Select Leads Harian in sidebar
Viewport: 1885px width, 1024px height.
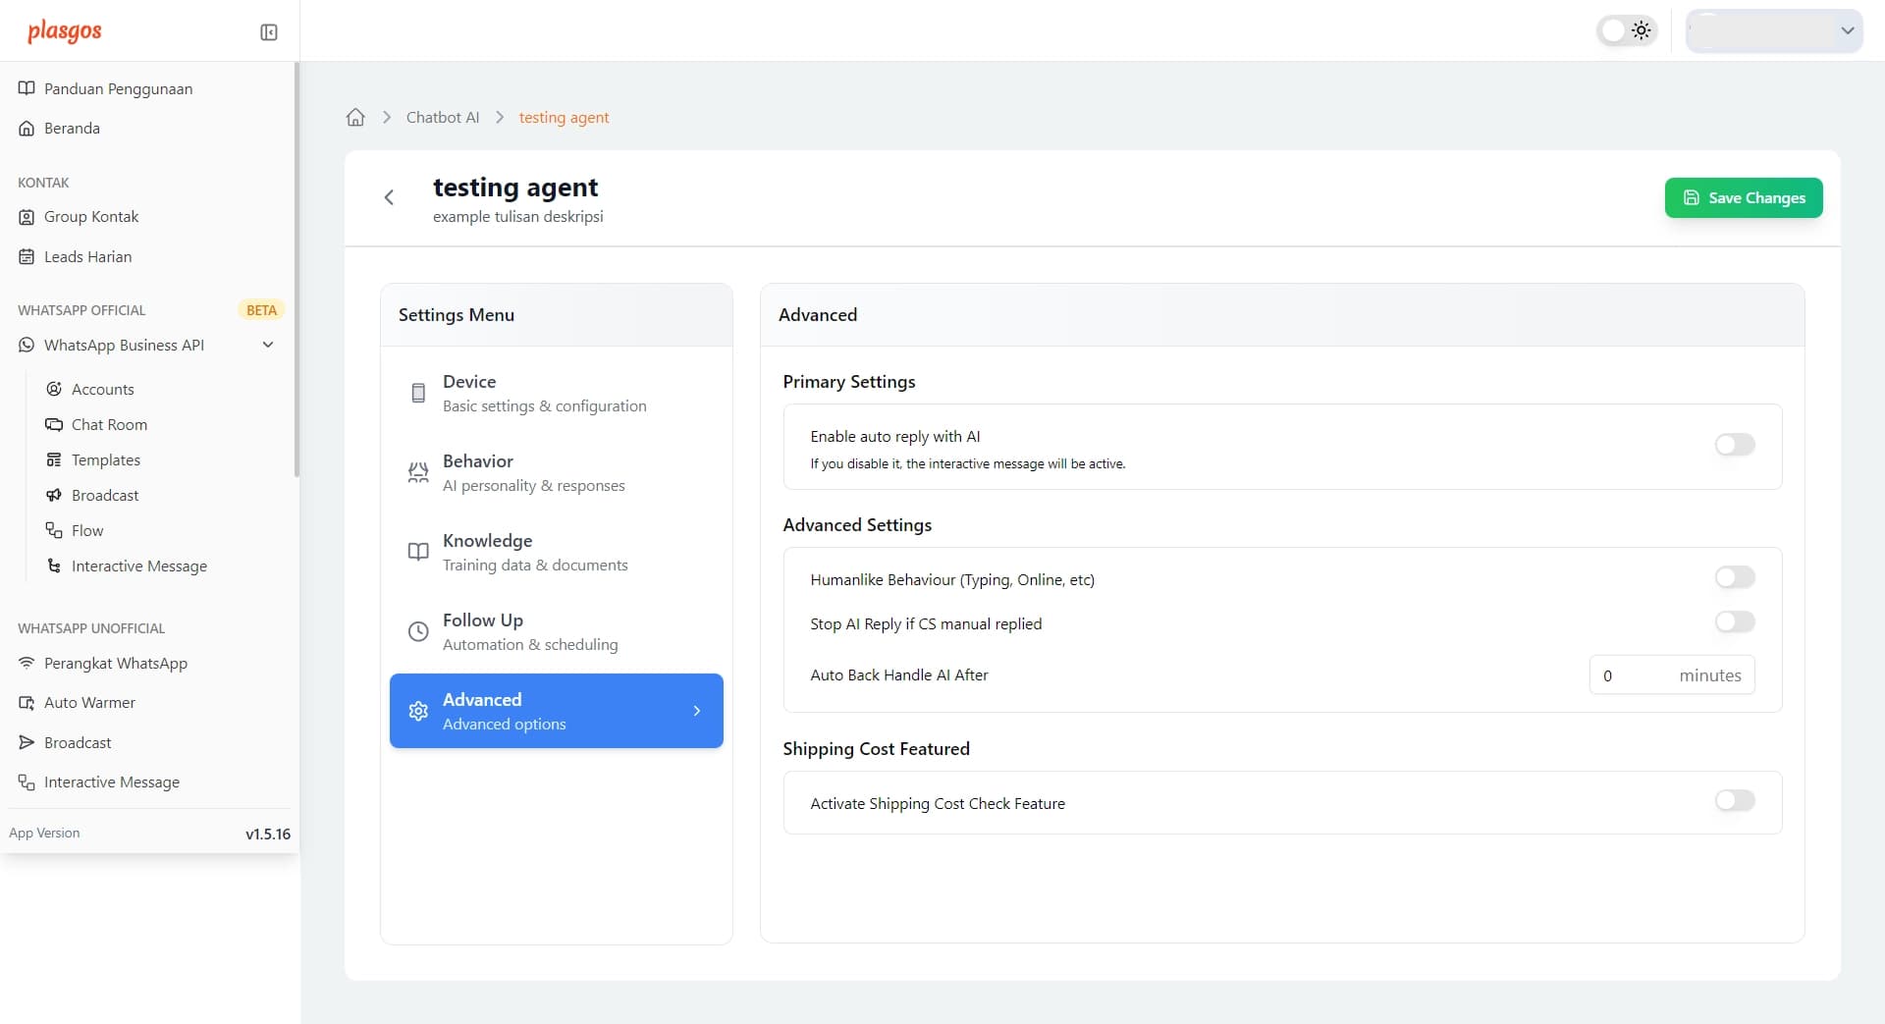click(87, 256)
